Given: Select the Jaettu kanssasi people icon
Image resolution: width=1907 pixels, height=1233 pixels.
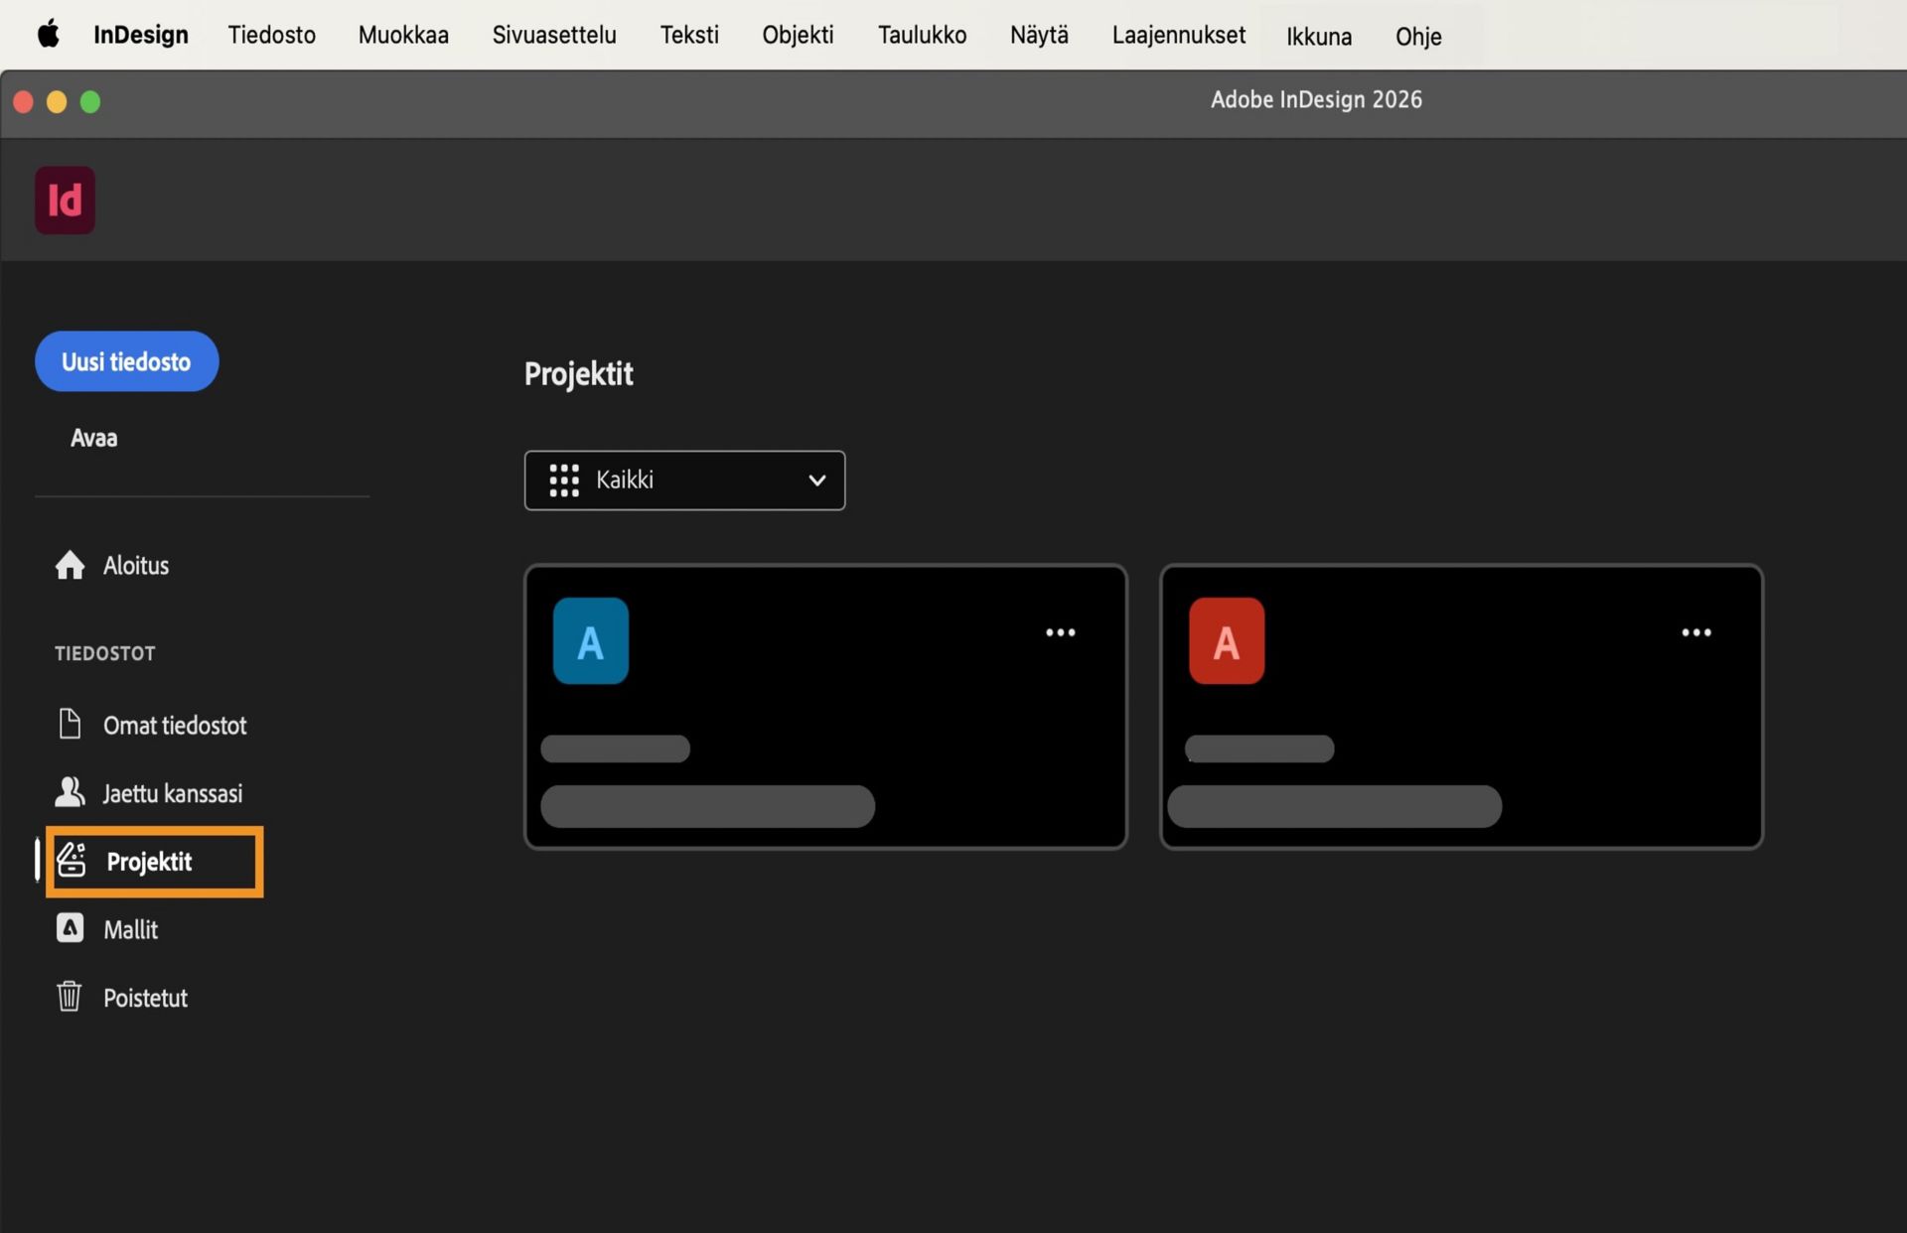Looking at the screenshot, I should (70, 792).
